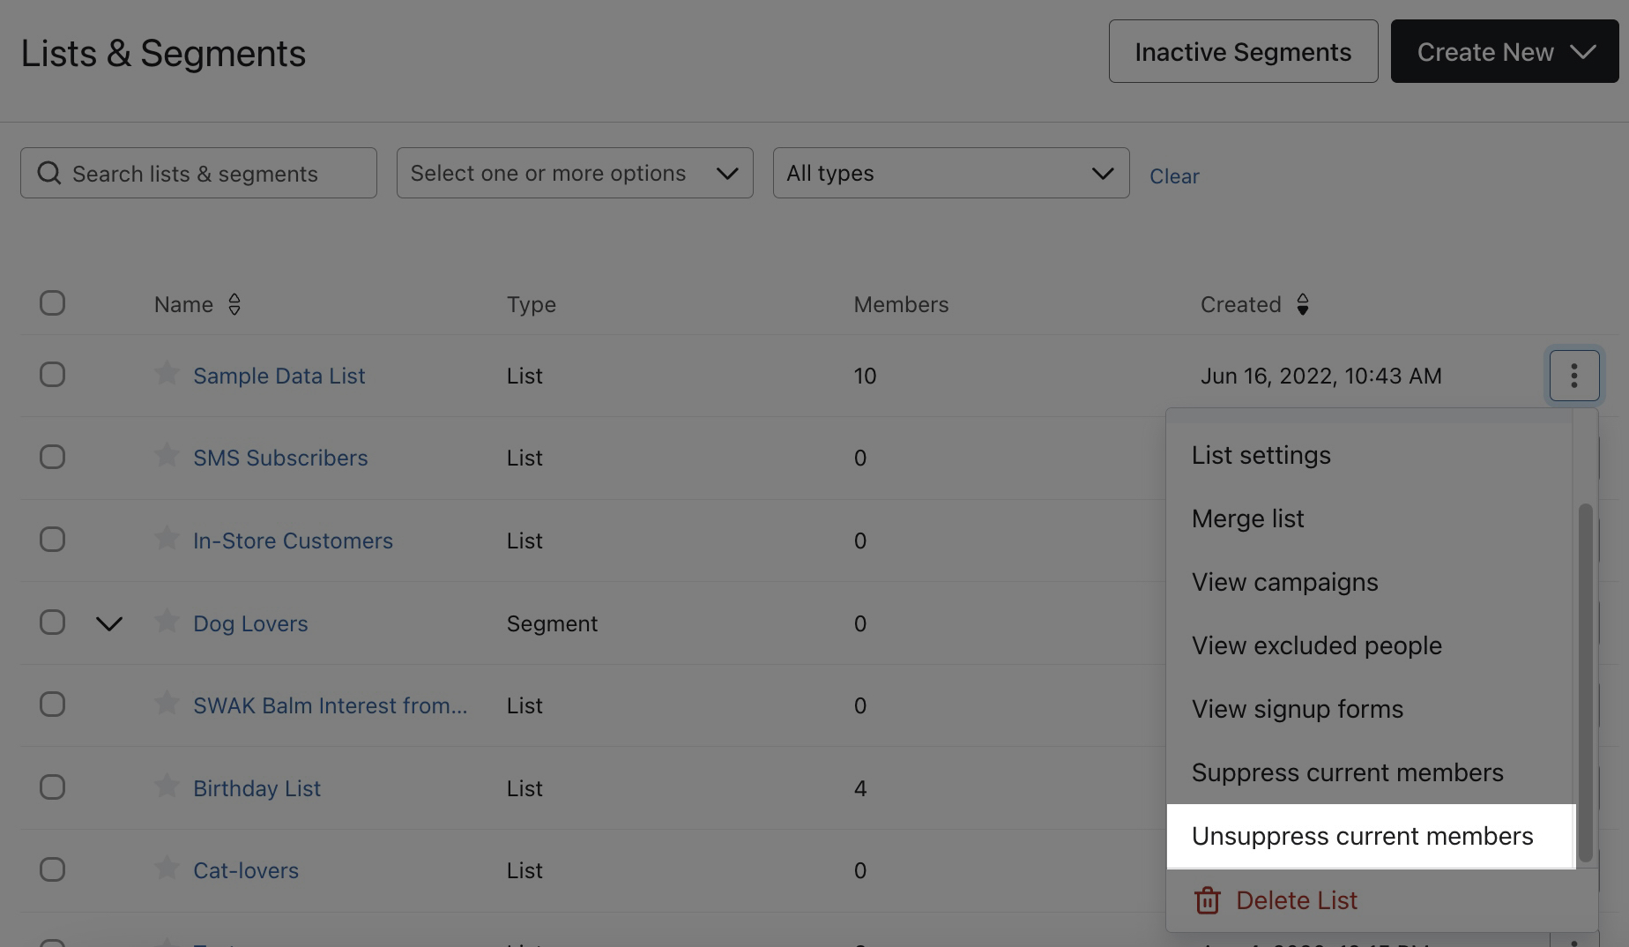1629x947 pixels.
Task: Check the select-all checkbox in table header
Action: 53,303
